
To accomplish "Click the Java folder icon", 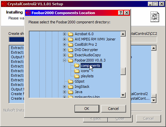I will tap(71, 92).
